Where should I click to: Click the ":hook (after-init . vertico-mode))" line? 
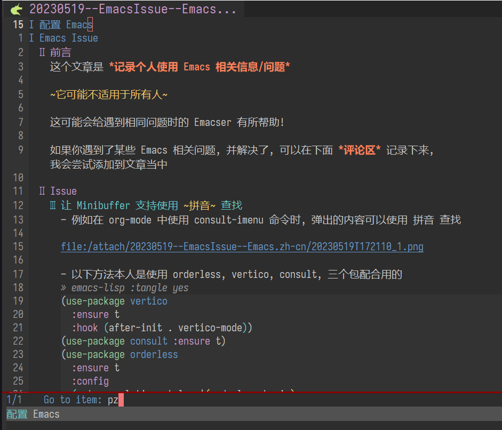tap(162, 328)
